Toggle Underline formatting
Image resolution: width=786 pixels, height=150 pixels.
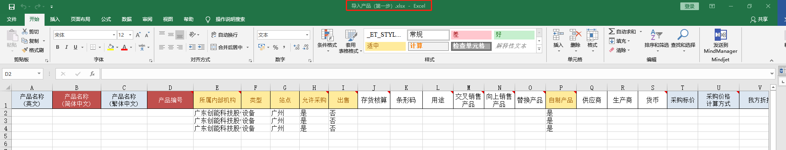[x=75, y=47]
